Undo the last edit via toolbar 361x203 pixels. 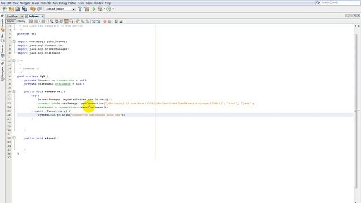pyautogui.click(x=33, y=9)
